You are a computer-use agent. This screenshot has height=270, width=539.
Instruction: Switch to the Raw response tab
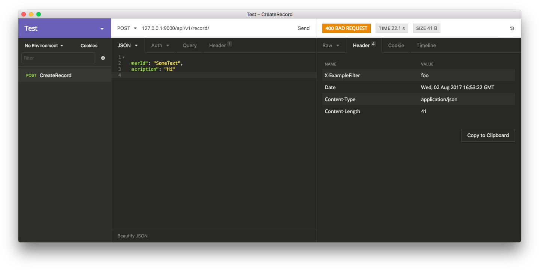tap(331, 45)
